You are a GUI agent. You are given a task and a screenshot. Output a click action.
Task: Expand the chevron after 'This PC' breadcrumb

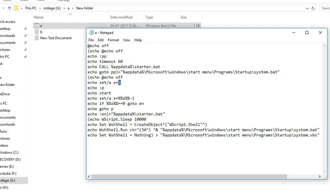pyautogui.click(x=40, y=8)
